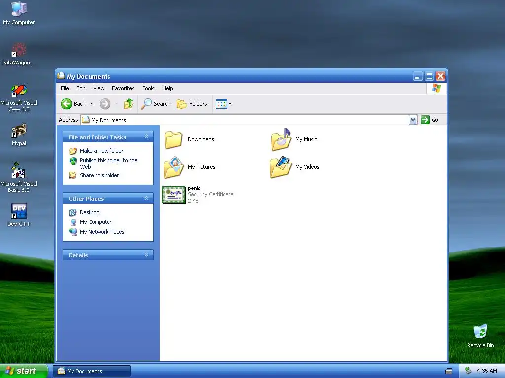Go to My Computer in Other Places
This screenshot has height=378, width=505.
pyautogui.click(x=96, y=222)
